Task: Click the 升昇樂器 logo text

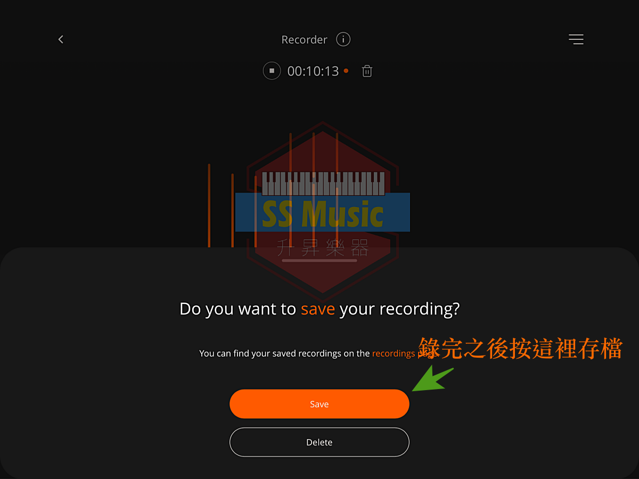Action: tap(323, 247)
